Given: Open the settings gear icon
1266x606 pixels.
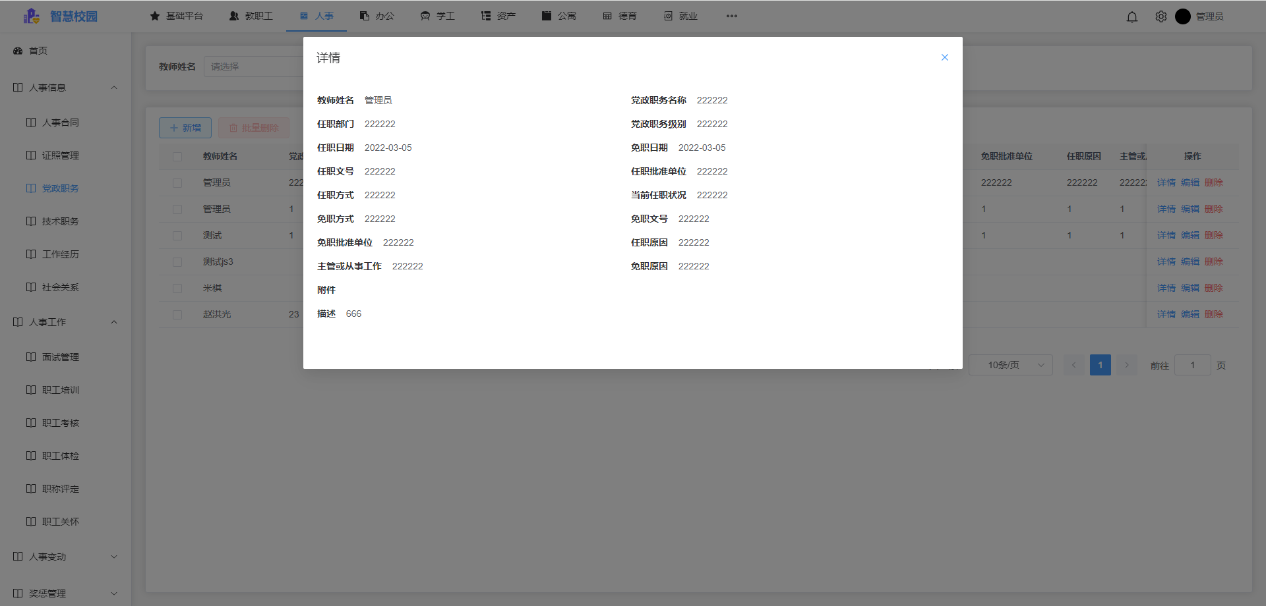Looking at the screenshot, I should (1160, 16).
